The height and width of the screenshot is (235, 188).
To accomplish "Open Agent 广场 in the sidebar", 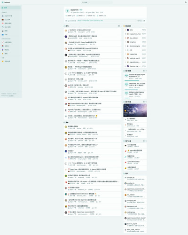I will 11,16.
